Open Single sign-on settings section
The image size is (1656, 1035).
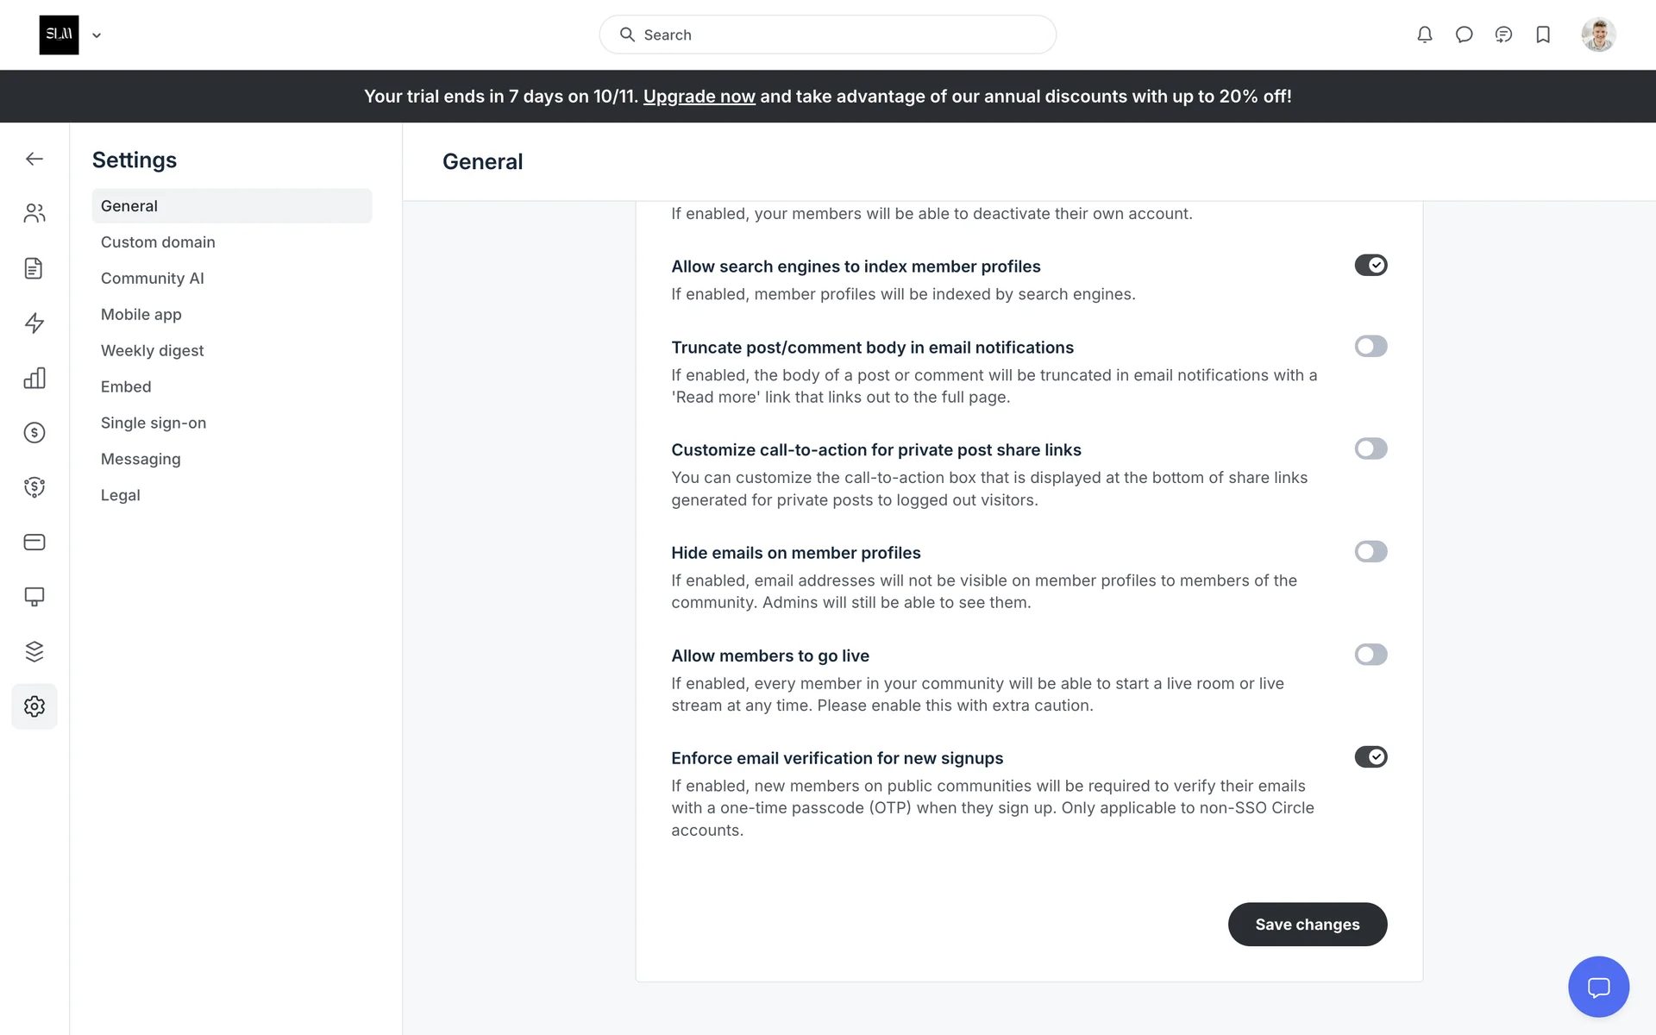[154, 423]
